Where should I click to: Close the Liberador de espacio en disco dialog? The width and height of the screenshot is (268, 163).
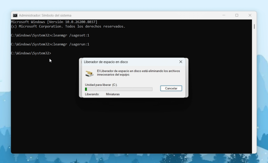180,62
